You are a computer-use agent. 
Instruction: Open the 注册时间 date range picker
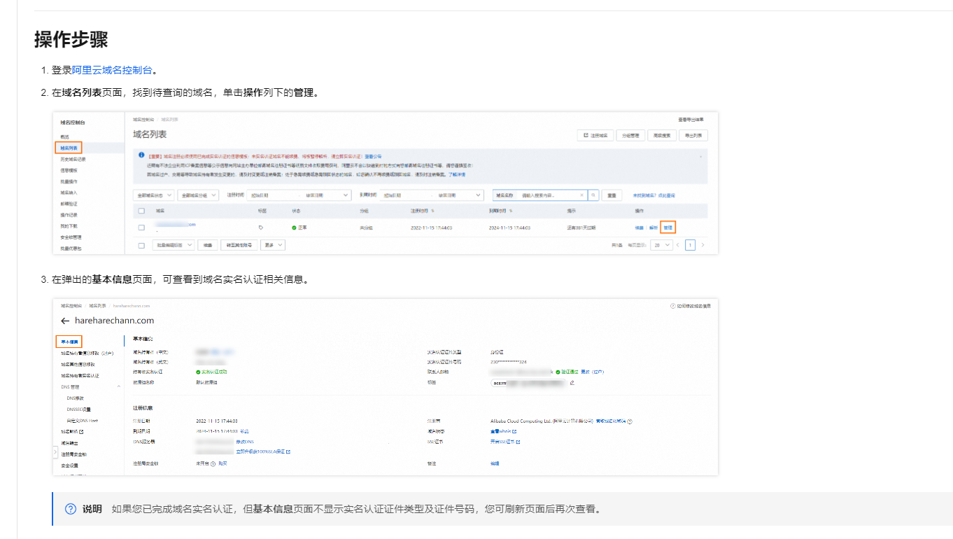pos(298,195)
